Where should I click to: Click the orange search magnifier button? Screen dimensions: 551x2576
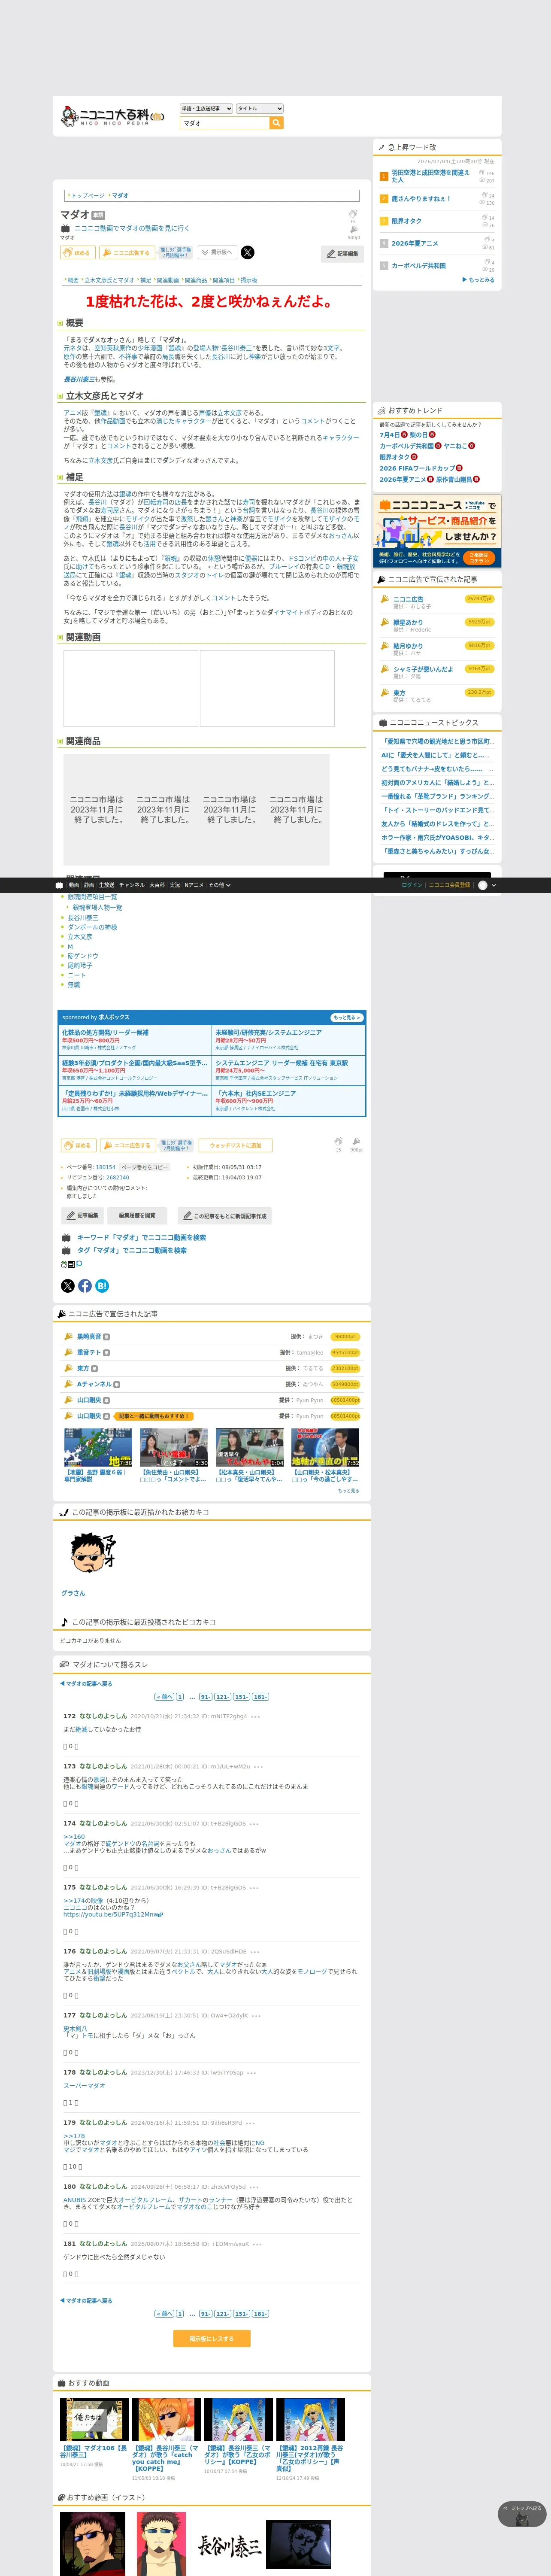pyautogui.click(x=276, y=123)
